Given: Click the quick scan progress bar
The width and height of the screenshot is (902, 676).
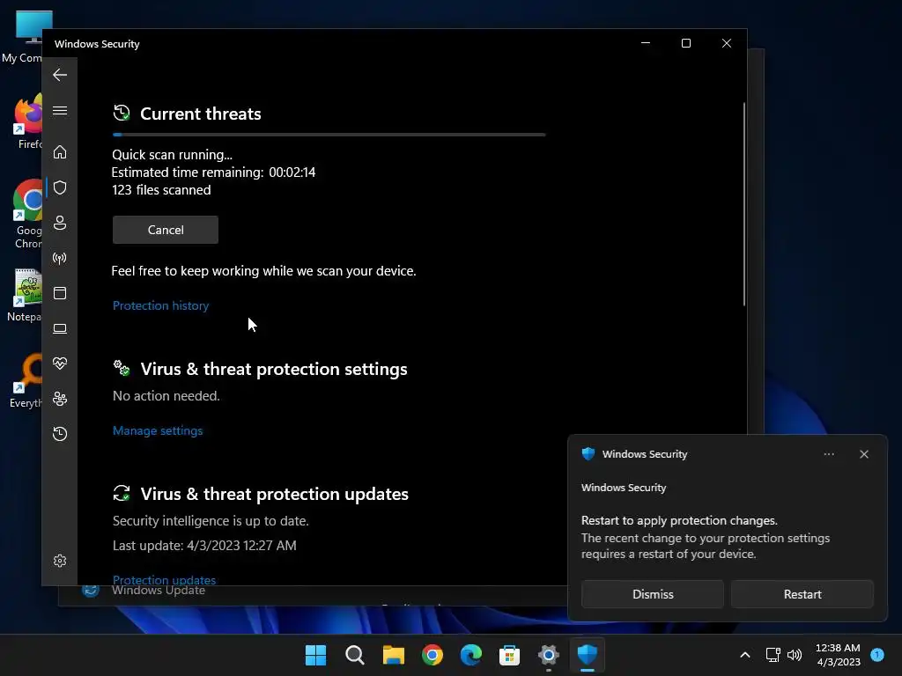Looking at the screenshot, I should click(x=329, y=135).
